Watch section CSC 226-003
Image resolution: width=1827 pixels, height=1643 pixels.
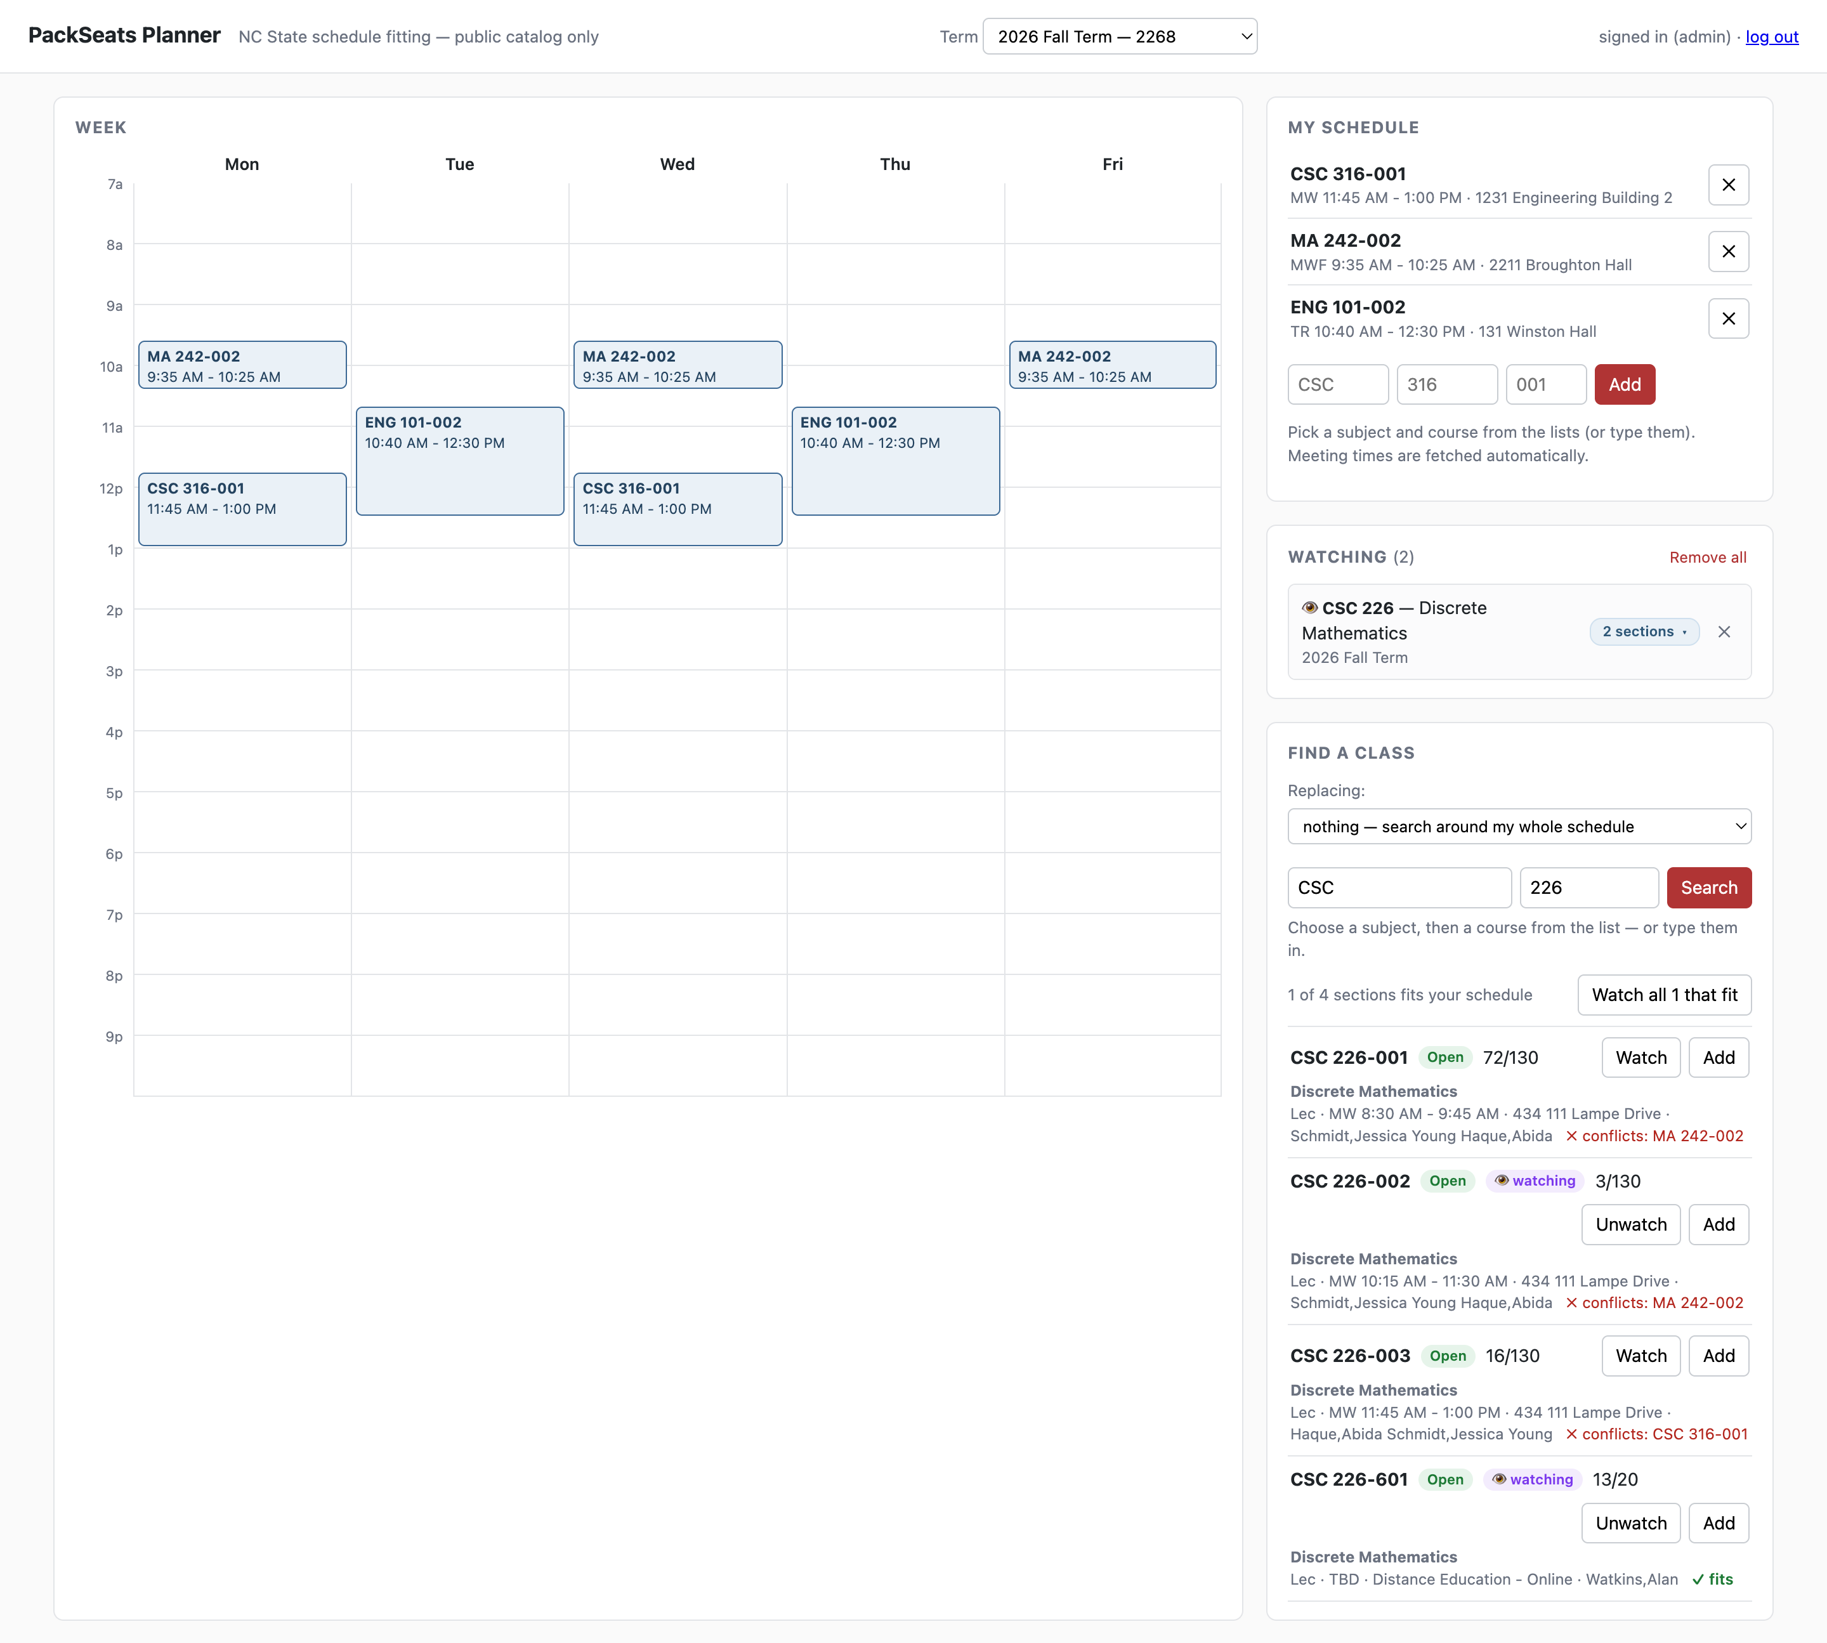coord(1640,1356)
